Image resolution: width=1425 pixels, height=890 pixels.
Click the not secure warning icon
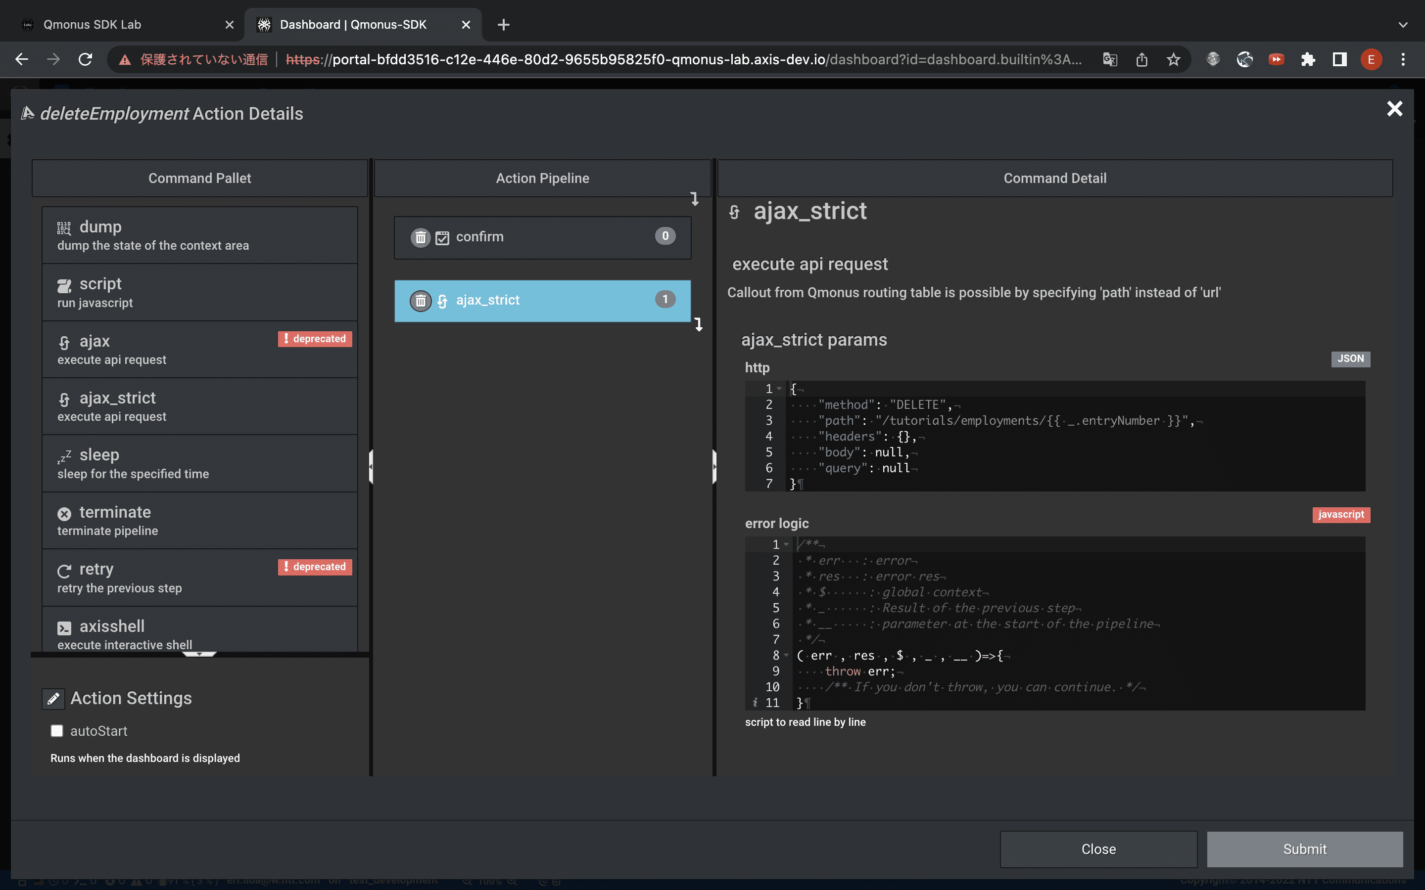125,59
